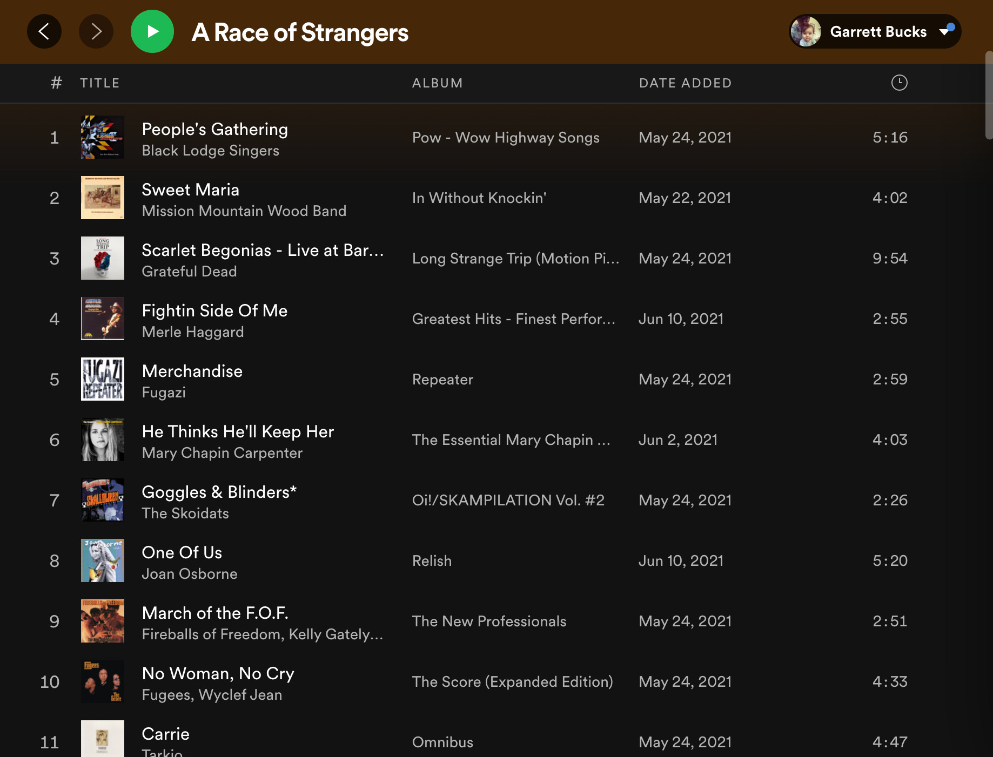
Task: Open People's Gathering album cover
Action: [x=103, y=137]
